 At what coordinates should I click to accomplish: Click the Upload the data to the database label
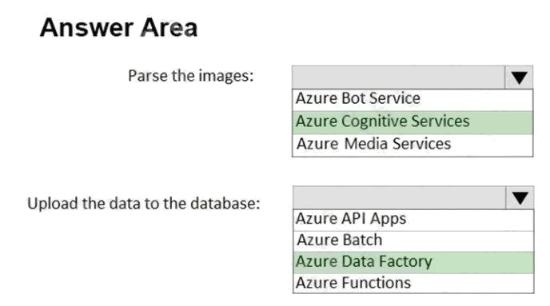[144, 204]
